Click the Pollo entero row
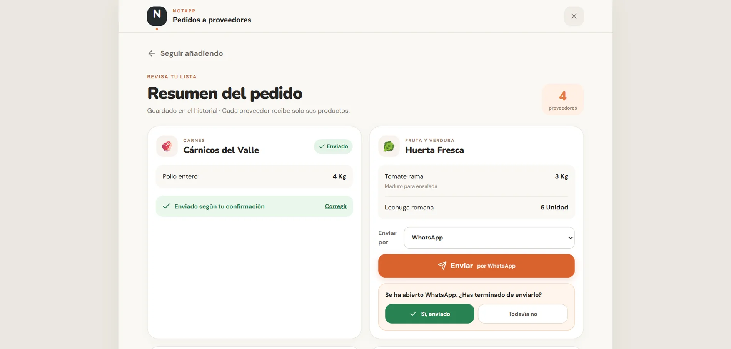 [x=254, y=176]
